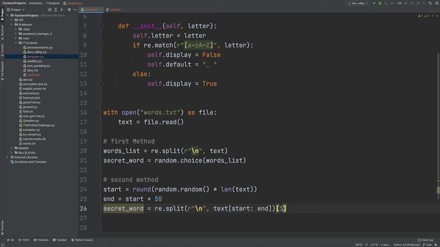440x247 pixels.
Task: Expand the External Libraries node
Action: (x=8, y=157)
